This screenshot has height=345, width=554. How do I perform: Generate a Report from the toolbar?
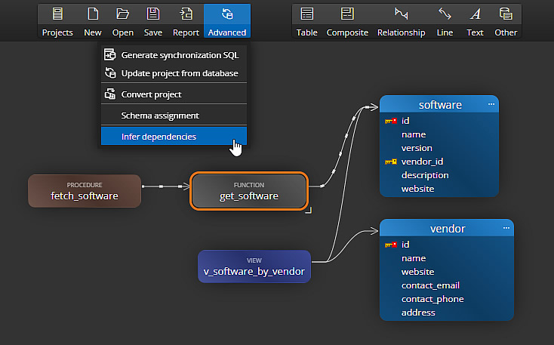point(186,21)
